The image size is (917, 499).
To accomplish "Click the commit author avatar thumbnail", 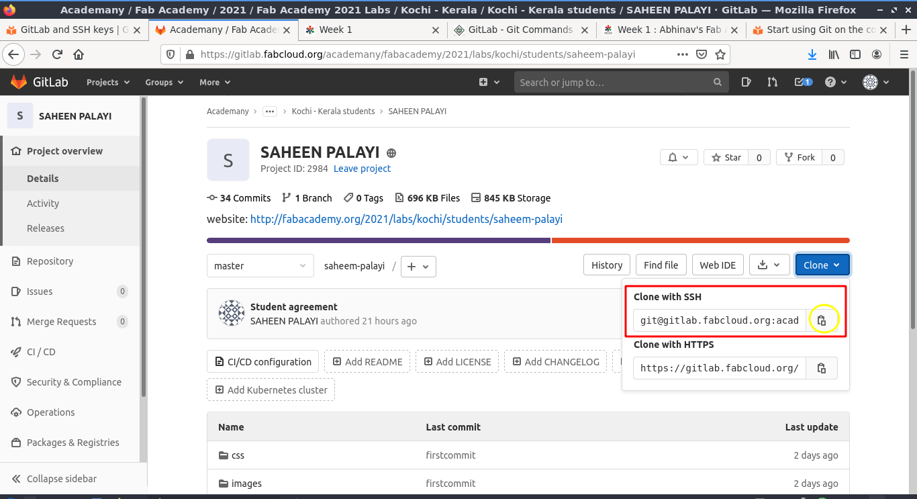I will click(232, 314).
